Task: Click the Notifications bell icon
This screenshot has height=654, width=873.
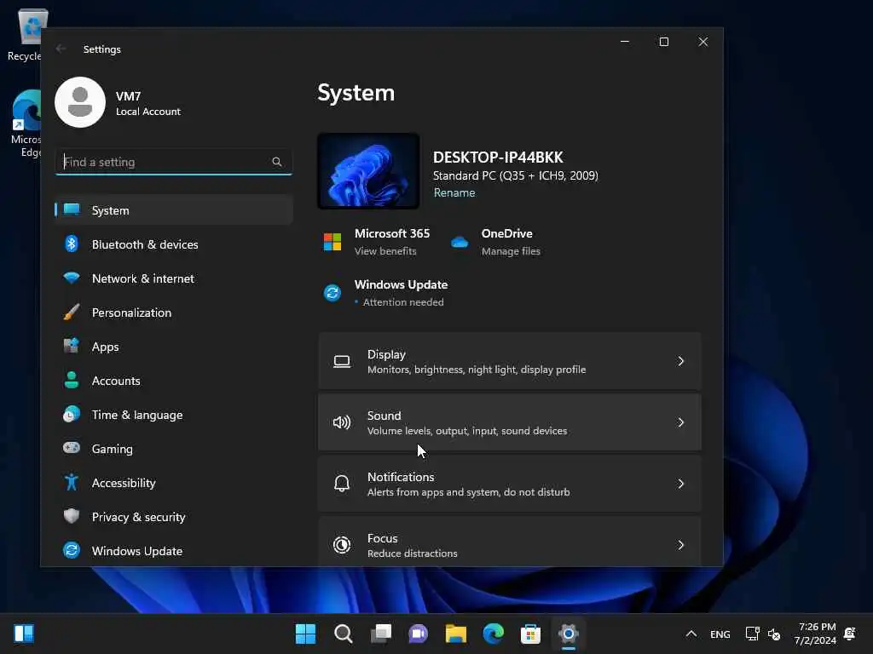Action: click(x=341, y=484)
